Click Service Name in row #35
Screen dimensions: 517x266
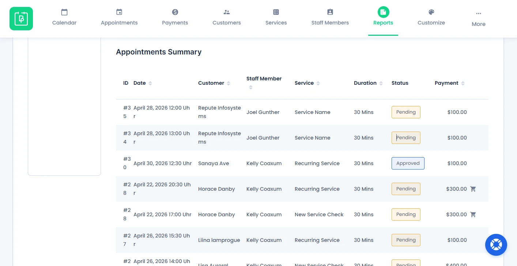[313, 112]
